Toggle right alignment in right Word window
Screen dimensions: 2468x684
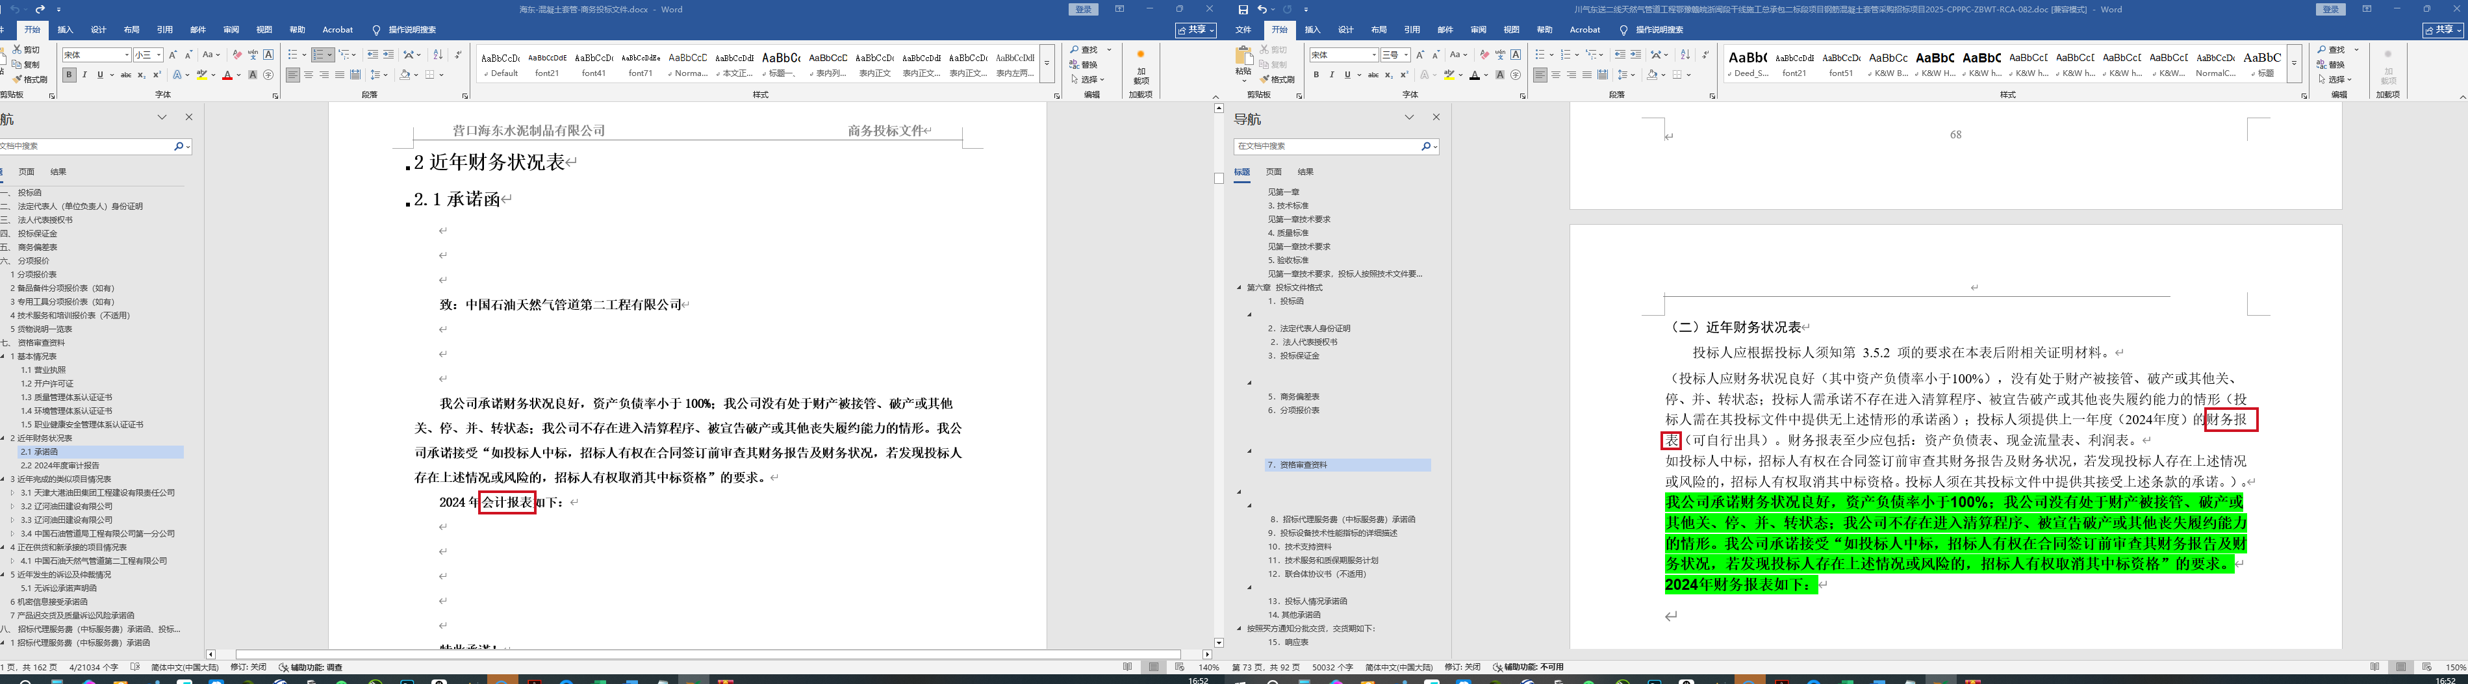[x=1571, y=75]
